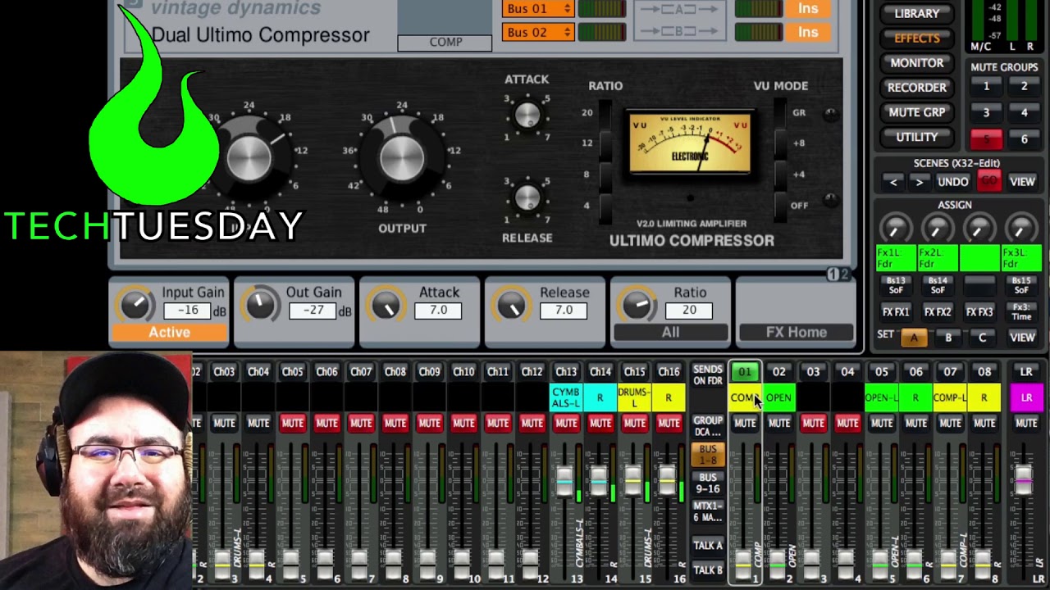Click UNDO in the Scenes section
1050x590 pixels.
(x=952, y=182)
